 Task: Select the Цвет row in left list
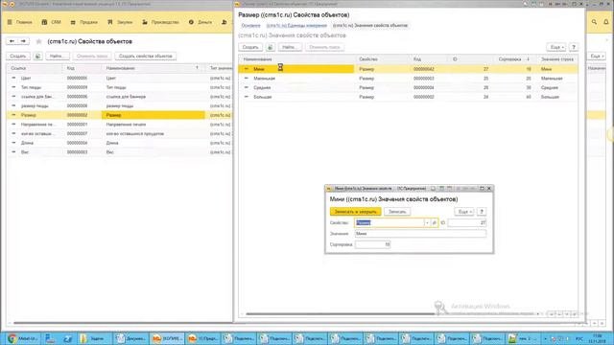click(119, 79)
